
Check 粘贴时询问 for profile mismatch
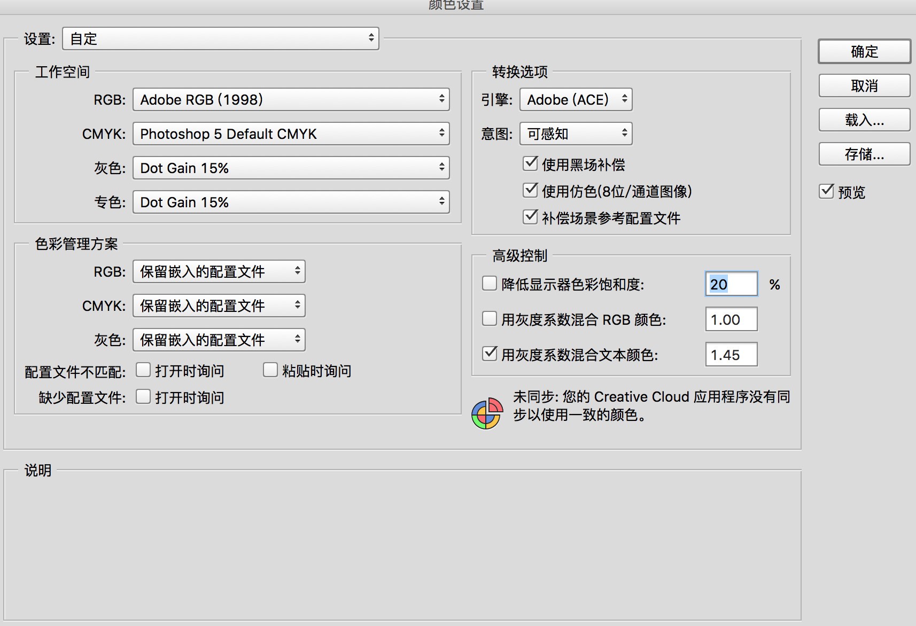point(270,370)
